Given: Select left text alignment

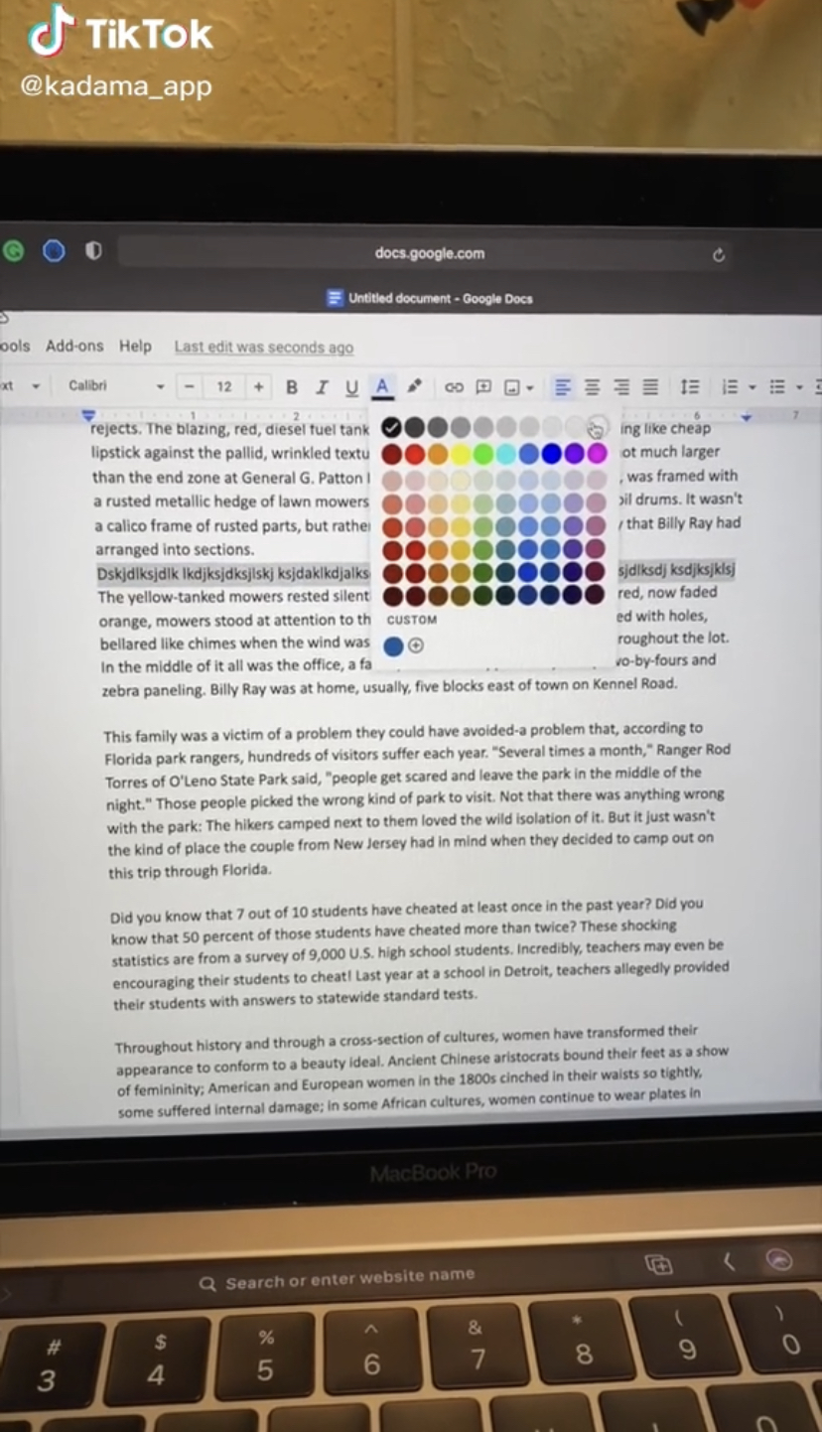Looking at the screenshot, I should [x=563, y=387].
